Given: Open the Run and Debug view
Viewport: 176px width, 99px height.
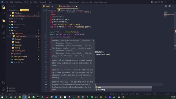Looking at the screenshot, I should coord(3,26).
